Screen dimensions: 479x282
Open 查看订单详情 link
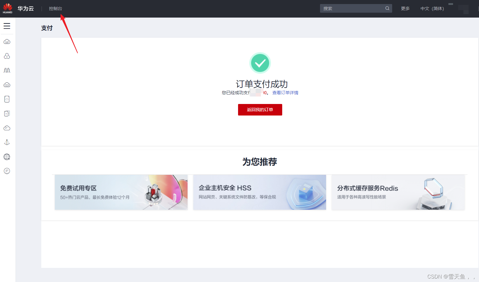(285, 92)
